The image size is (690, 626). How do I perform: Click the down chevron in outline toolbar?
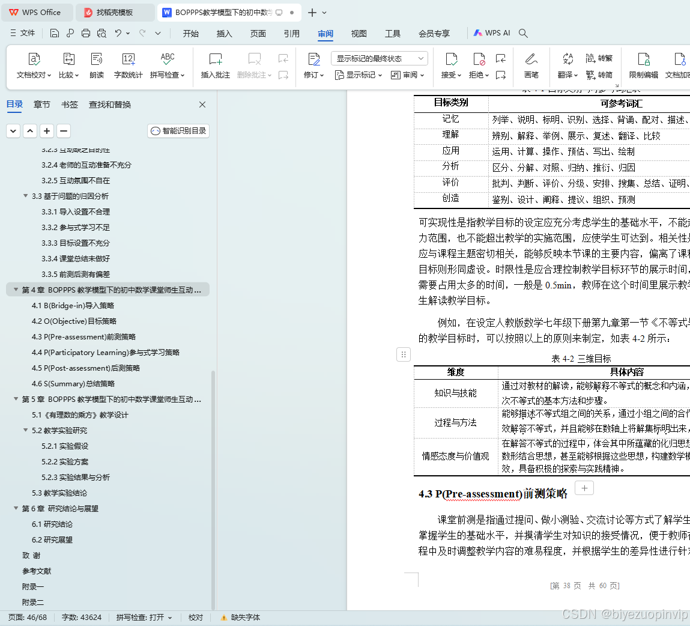tap(13, 131)
